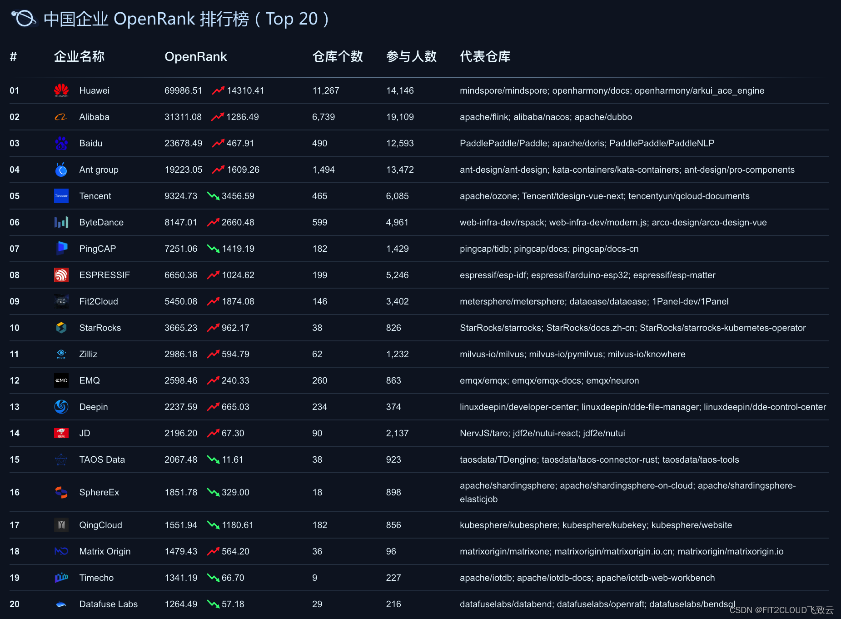Click the PingCAP logo
Screen dimensions: 841x619
click(61, 249)
